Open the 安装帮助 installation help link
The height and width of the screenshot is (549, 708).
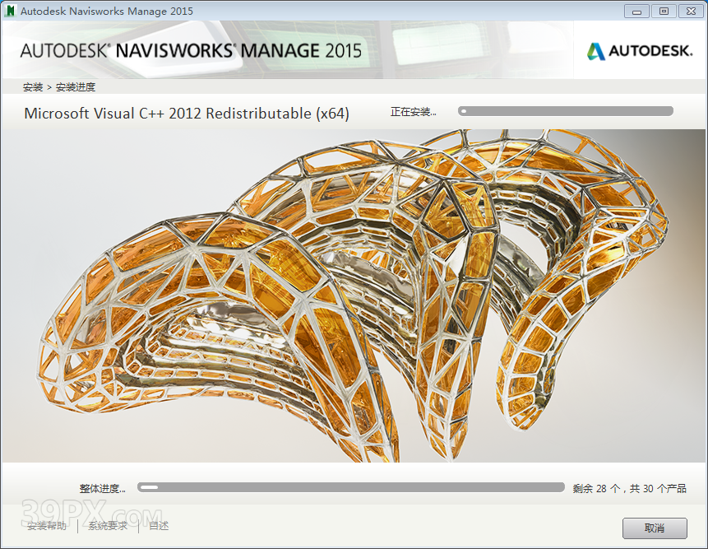[x=47, y=526]
